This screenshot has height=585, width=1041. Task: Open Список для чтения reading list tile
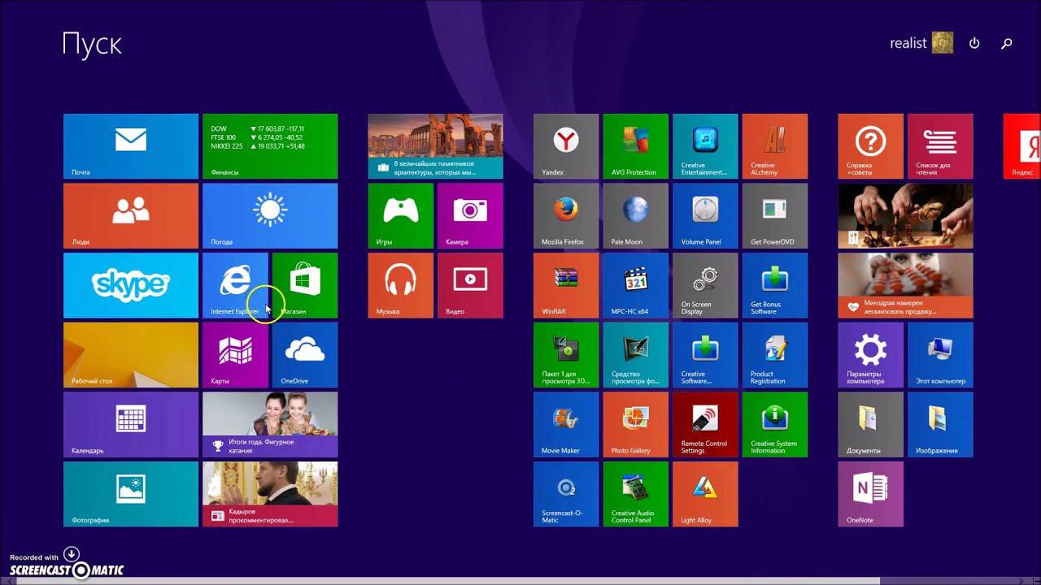tap(940, 146)
